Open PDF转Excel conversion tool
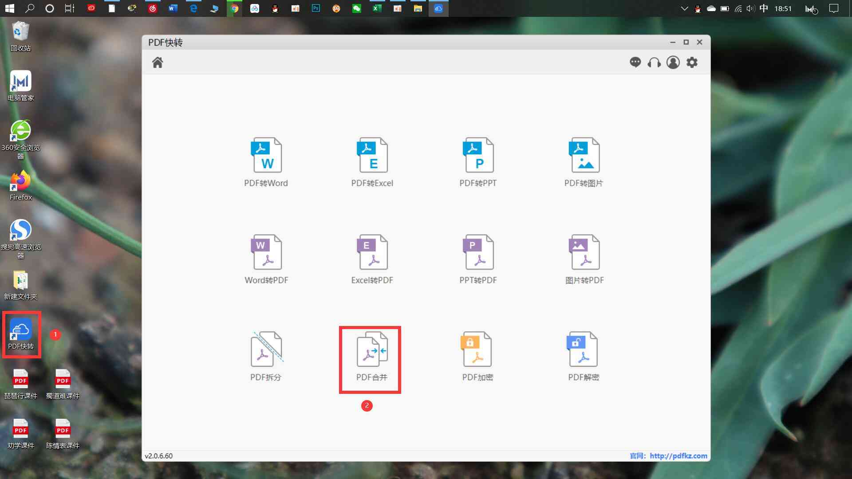 pyautogui.click(x=372, y=162)
